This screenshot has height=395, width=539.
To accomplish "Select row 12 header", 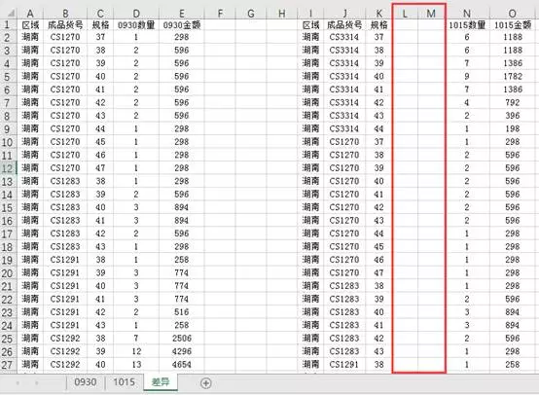I will tap(8, 168).
